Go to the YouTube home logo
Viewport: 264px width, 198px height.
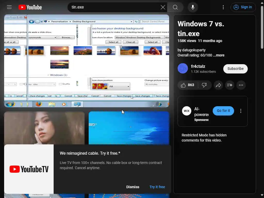point(30,7)
